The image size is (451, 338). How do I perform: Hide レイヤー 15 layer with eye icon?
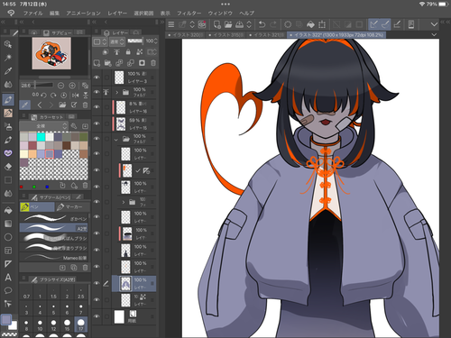click(97, 123)
